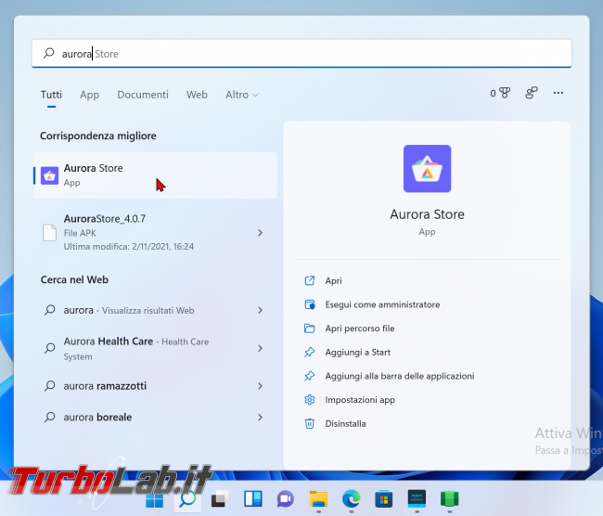
Task: Expand aurora boreale result arrow
Action: [x=260, y=417]
